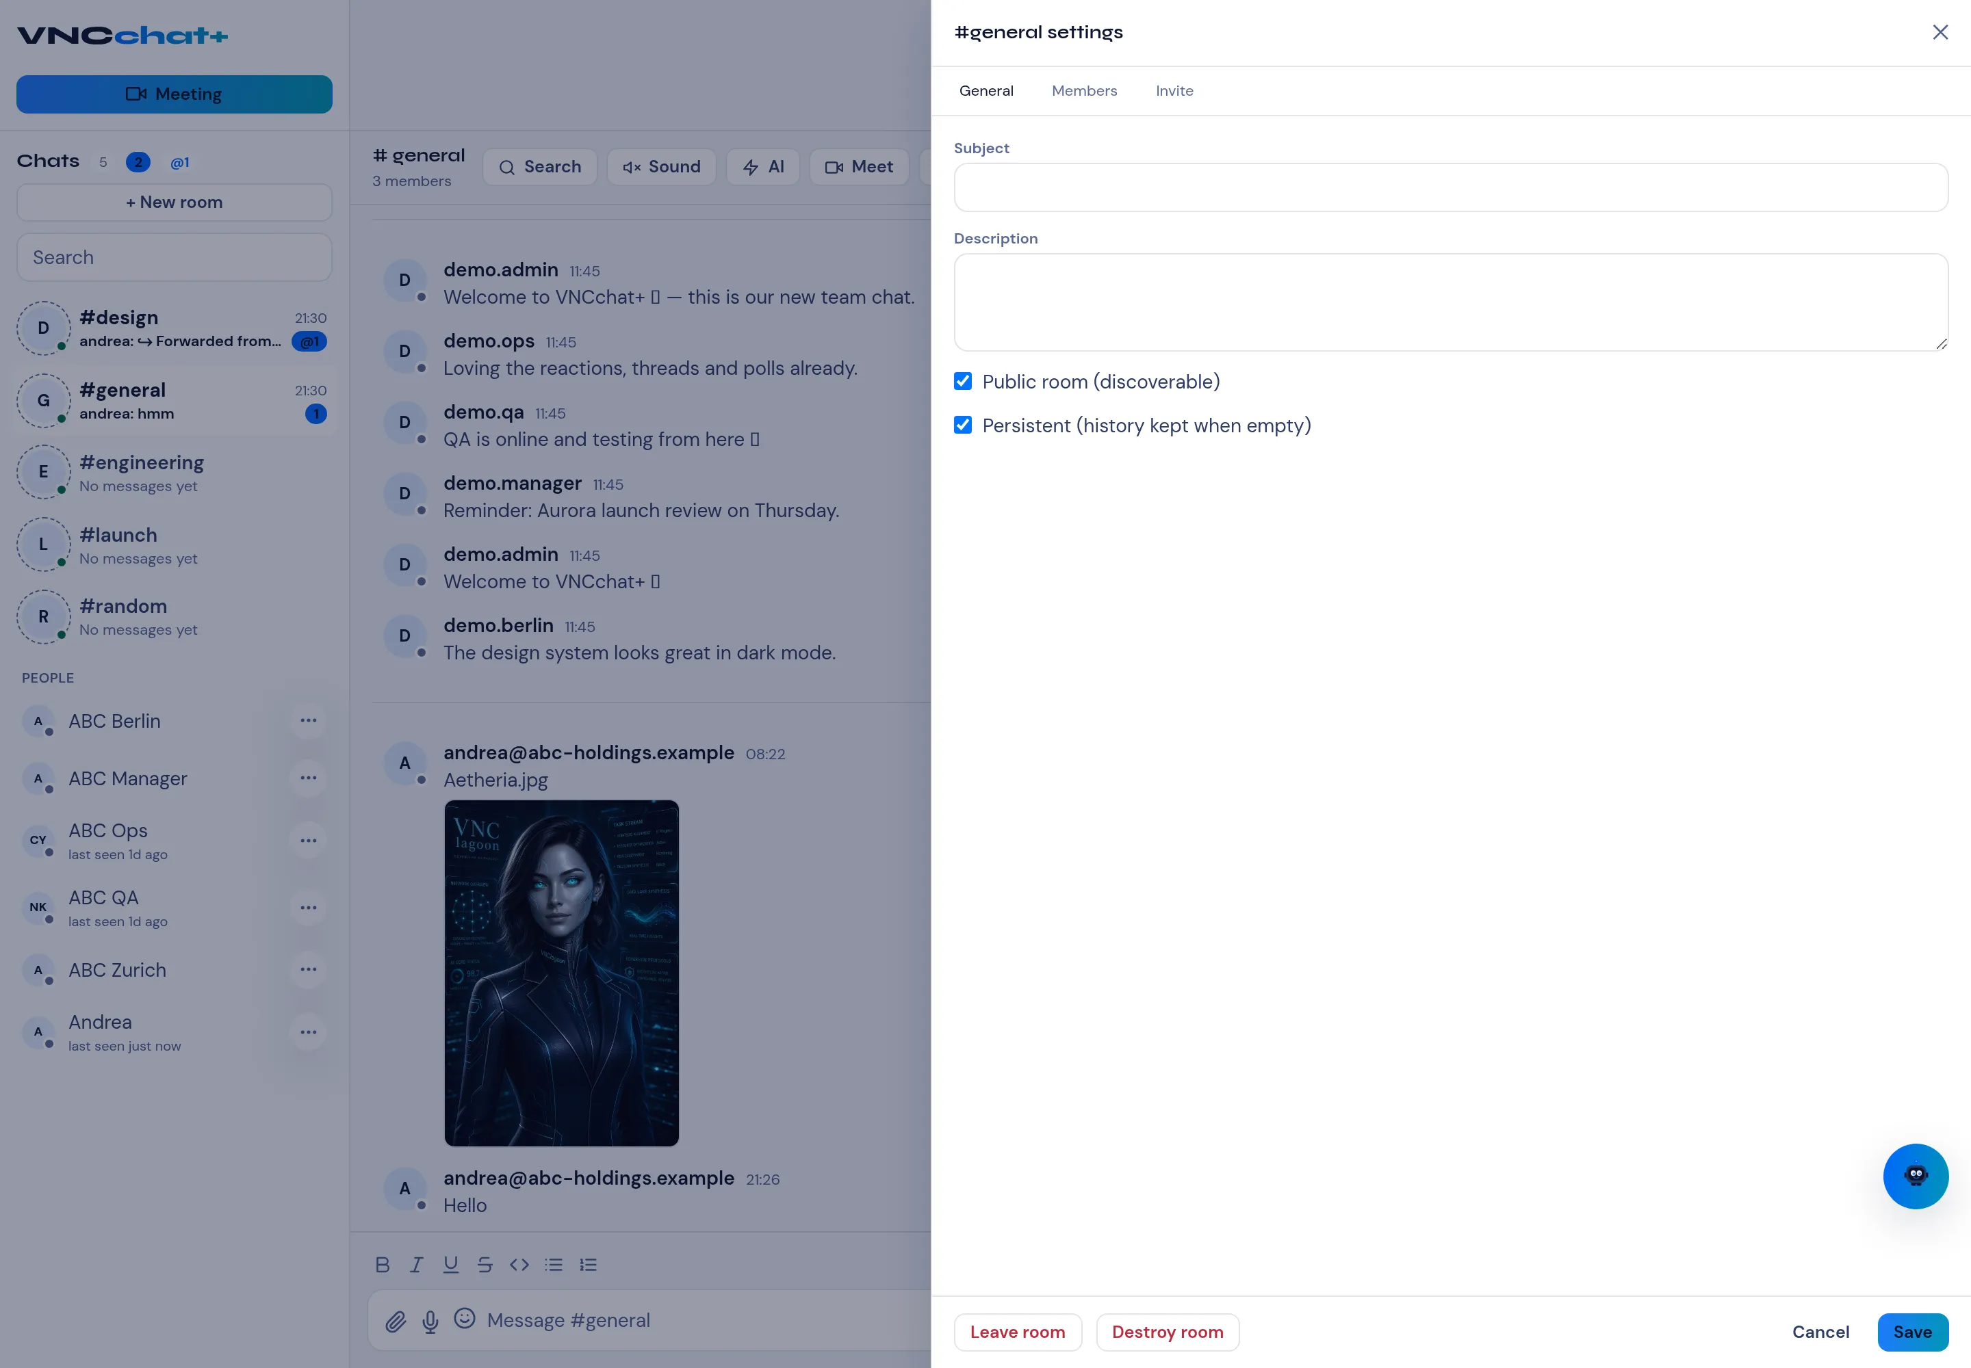Open the chatbot assistant bubble
The height and width of the screenshot is (1368, 1971).
tap(1916, 1176)
